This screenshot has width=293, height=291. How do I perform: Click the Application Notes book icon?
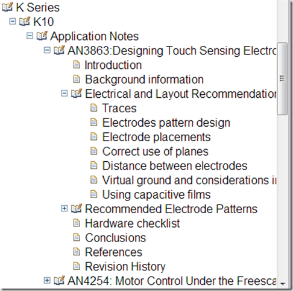(x=42, y=36)
